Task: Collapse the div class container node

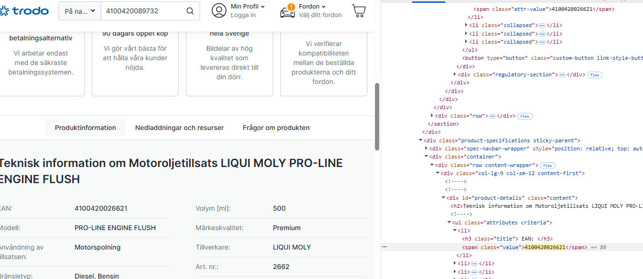Action: pyautogui.click(x=426, y=157)
